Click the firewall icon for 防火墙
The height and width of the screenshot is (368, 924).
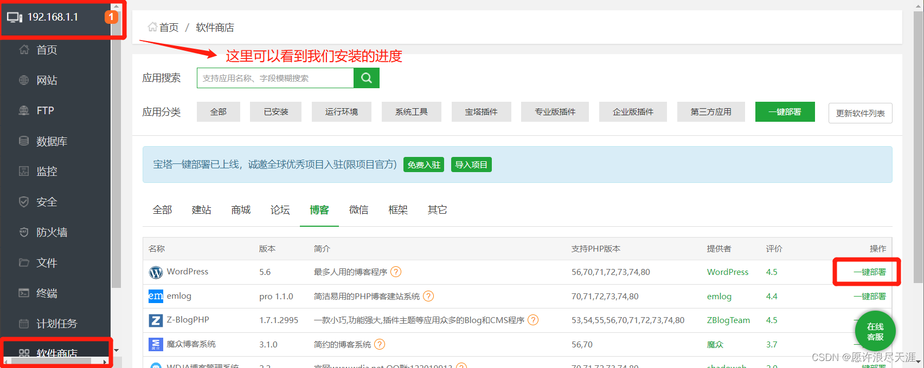coord(24,232)
